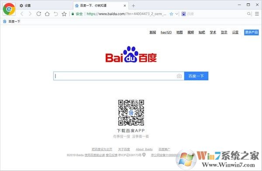Reload the page with refresh icon

tap(39, 14)
